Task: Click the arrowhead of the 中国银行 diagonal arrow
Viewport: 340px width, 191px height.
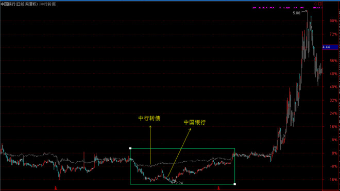Action: coord(190,129)
